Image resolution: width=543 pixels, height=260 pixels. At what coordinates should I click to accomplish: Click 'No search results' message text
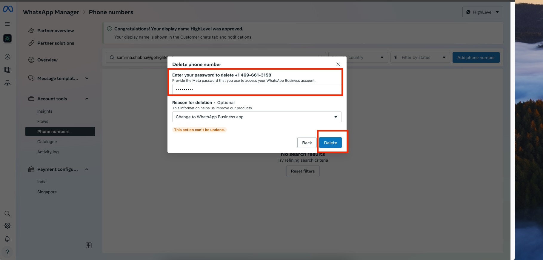pyautogui.click(x=303, y=154)
